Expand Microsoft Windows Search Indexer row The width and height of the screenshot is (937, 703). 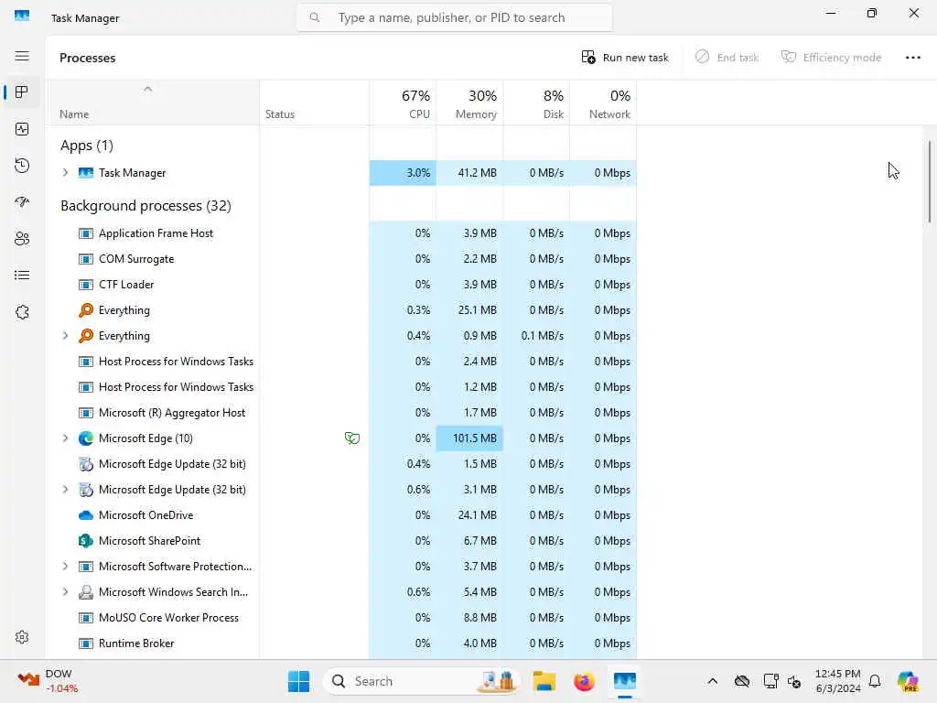(65, 592)
